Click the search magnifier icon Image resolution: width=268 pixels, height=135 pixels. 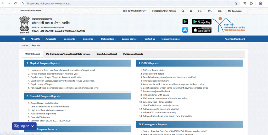click(183, 11)
